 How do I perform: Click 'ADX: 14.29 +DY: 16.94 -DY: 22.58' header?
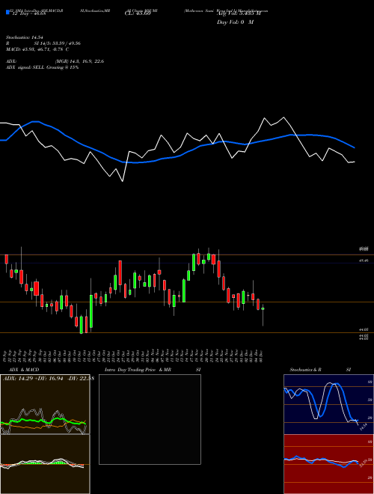48,378
